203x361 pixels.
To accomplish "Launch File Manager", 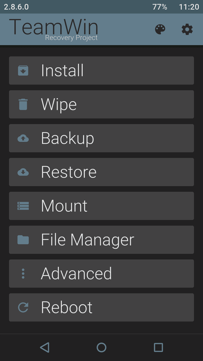I will pyautogui.click(x=101, y=240).
